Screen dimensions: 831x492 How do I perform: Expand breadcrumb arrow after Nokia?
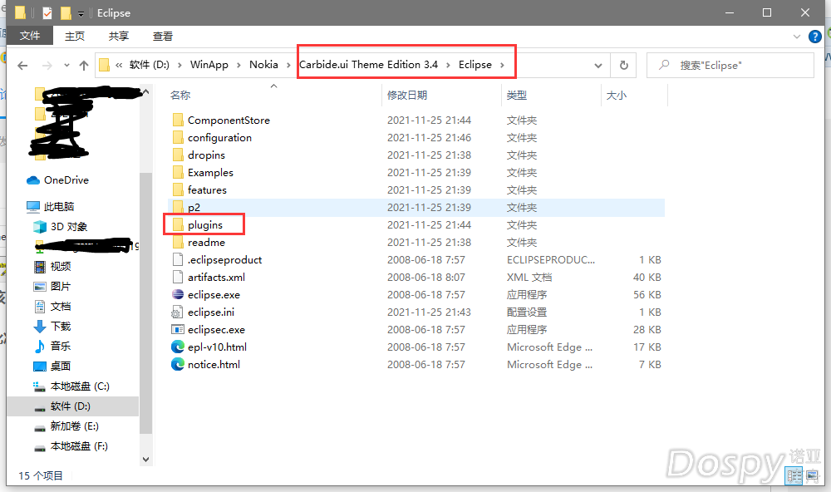[288, 65]
